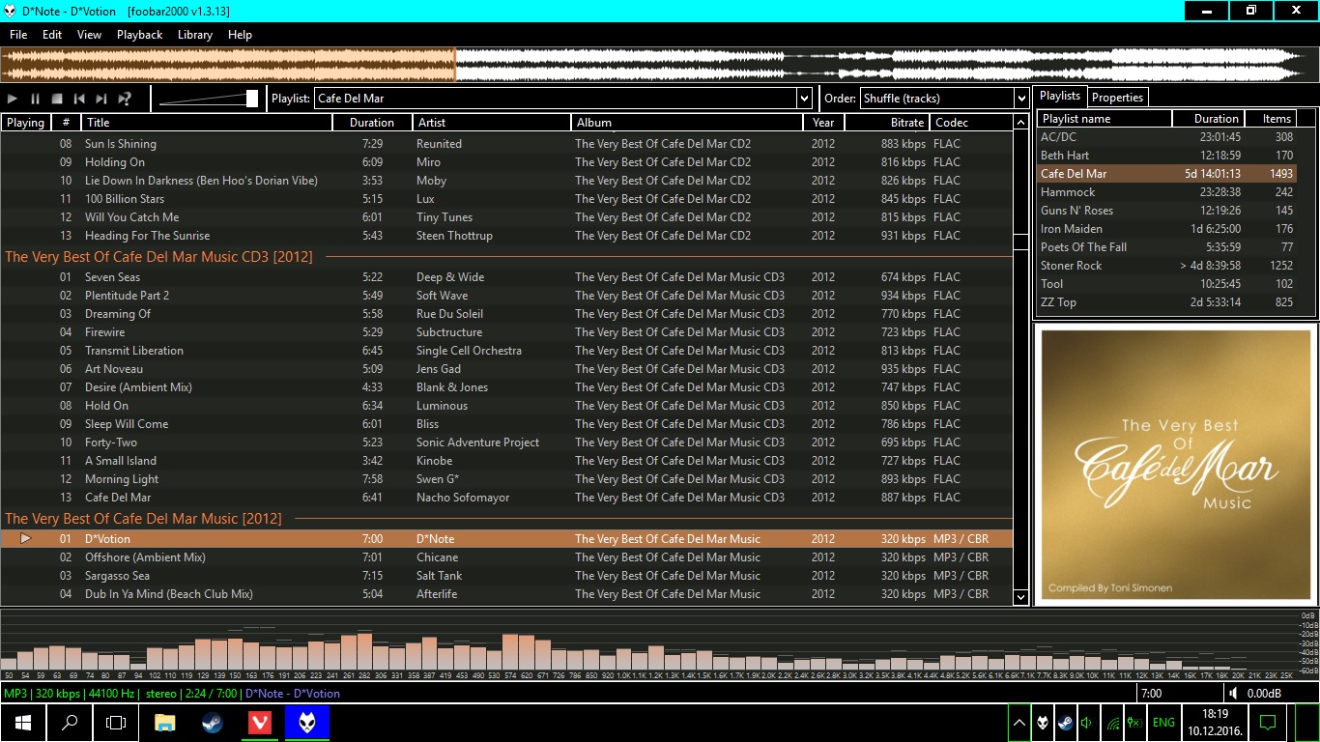Select the Hammock playlist
This screenshot has height=742, width=1320.
click(x=1167, y=192)
